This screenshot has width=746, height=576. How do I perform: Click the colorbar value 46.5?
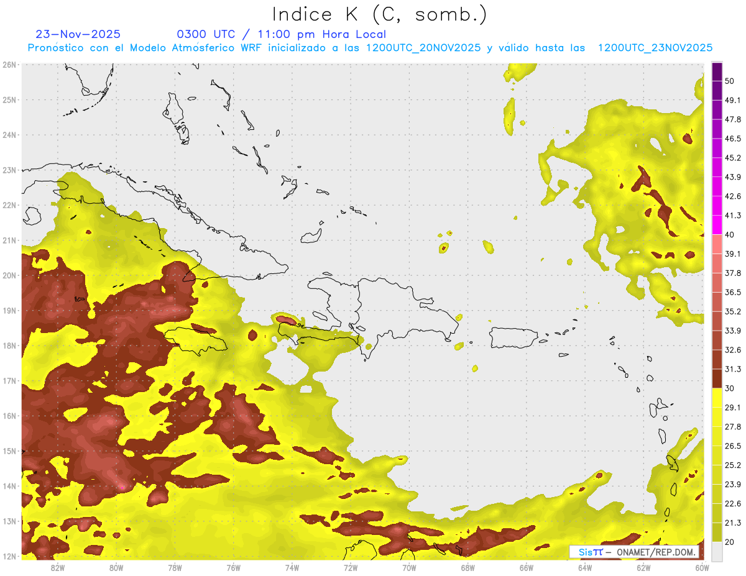point(732,139)
